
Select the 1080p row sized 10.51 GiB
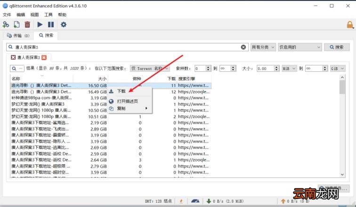(111, 116)
